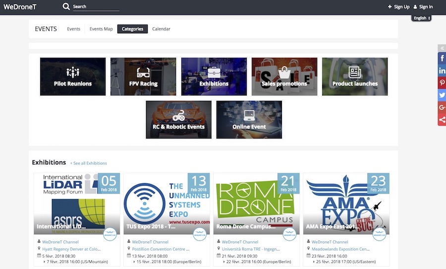Click the Exhibitions section heading

(49, 162)
